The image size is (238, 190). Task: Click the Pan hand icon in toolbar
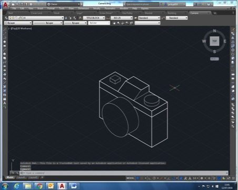point(114,23)
